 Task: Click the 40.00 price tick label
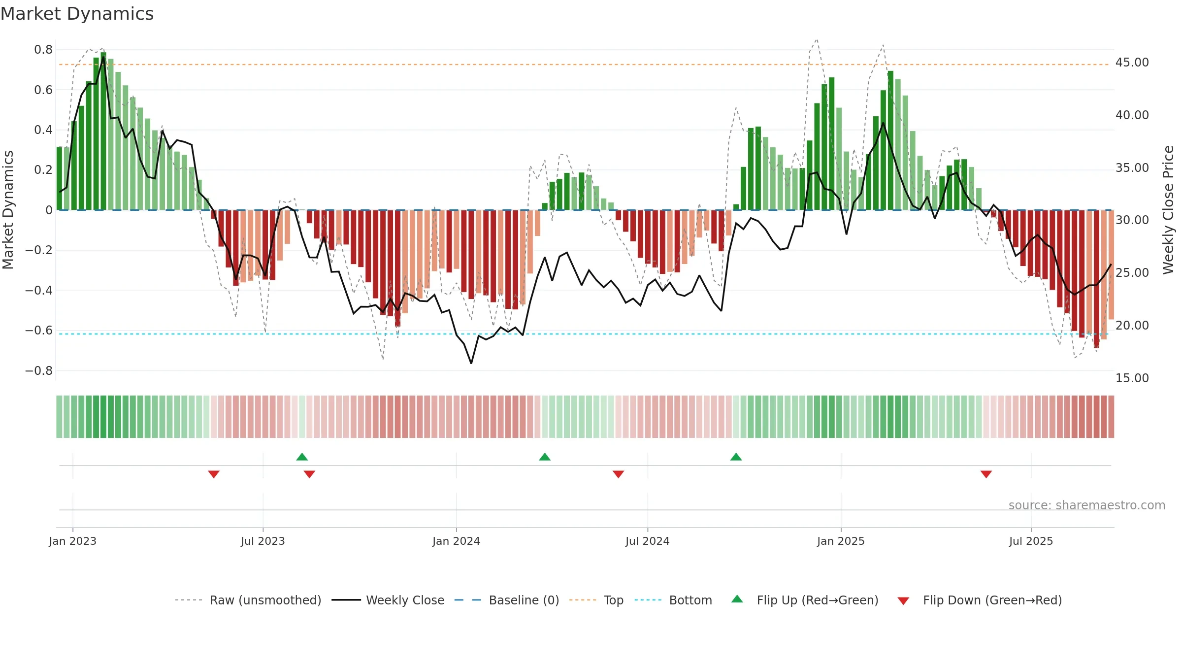tap(1132, 115)
